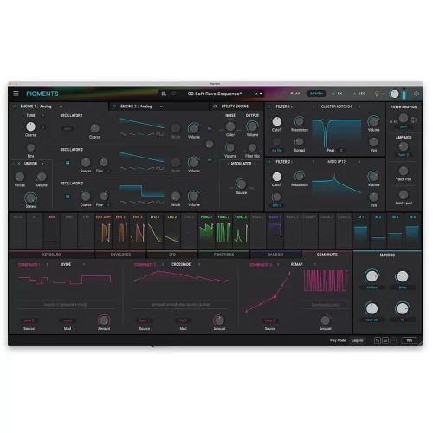Click the preset up/down navigation arrows

click(259, 94)
